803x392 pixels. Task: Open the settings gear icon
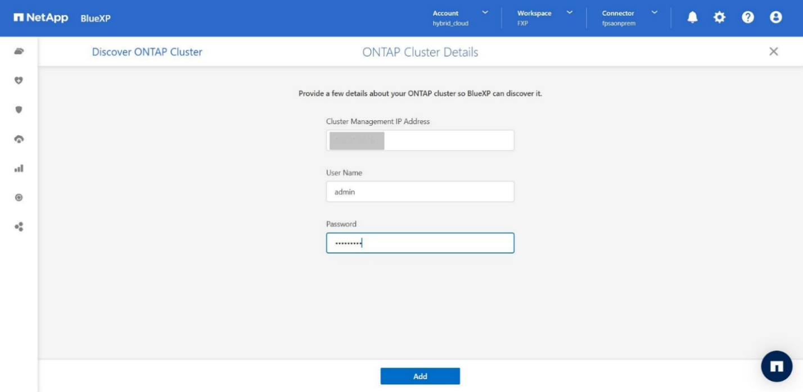(x=719, y=18)
